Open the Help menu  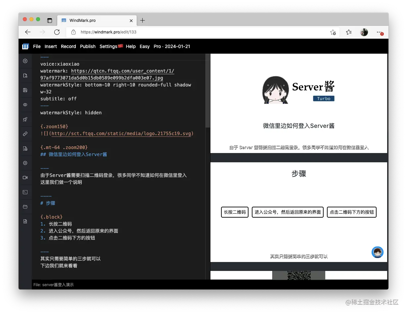(131, 46)
